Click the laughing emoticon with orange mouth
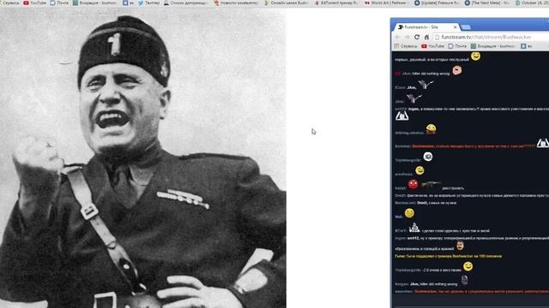 (x=431, y=129)
